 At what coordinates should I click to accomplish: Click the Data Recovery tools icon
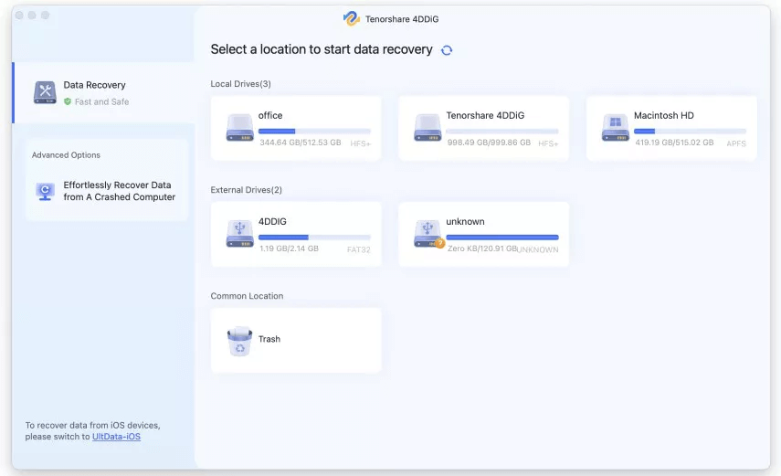tap(45, 92)
